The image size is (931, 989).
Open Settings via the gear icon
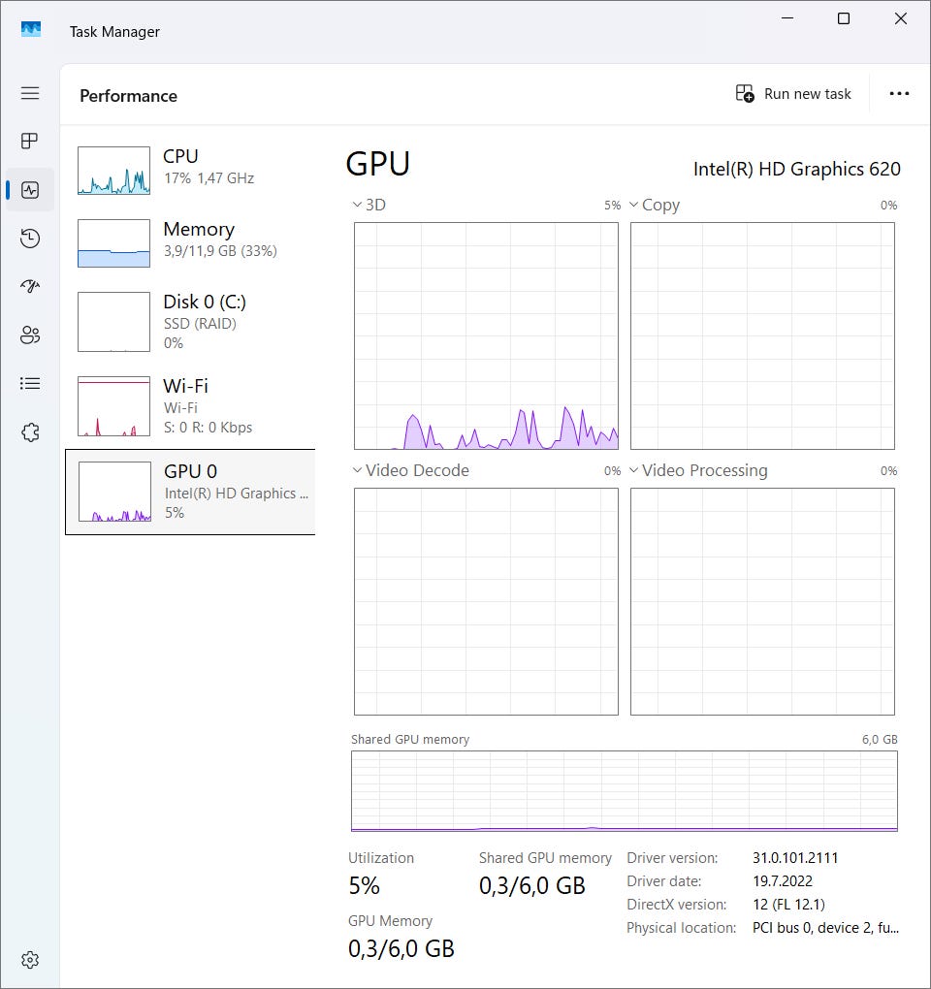[30, 960]
